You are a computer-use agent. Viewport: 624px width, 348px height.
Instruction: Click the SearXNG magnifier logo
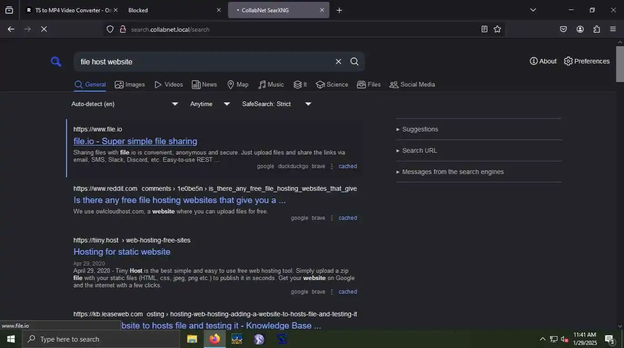pos(56,62)
